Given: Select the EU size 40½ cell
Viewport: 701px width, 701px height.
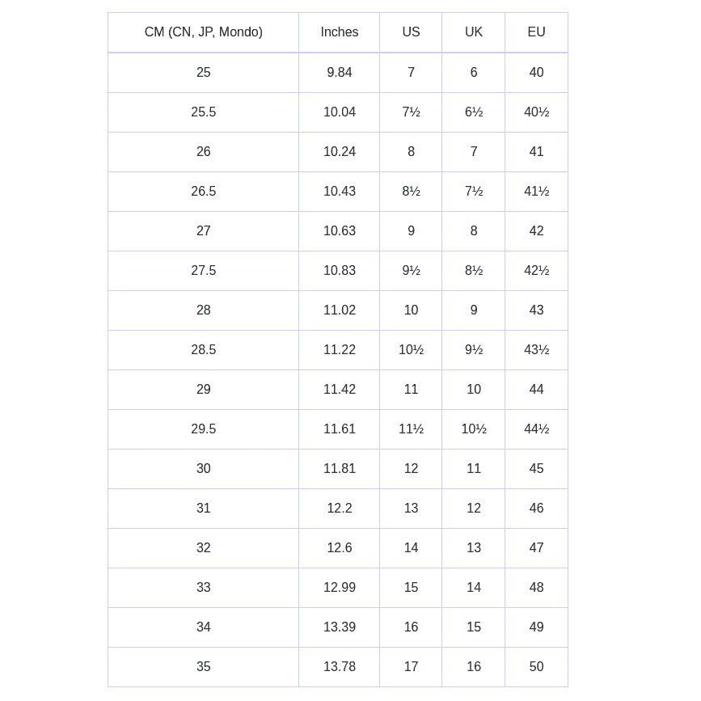Looking at the screenshot, I should point(536,112).
